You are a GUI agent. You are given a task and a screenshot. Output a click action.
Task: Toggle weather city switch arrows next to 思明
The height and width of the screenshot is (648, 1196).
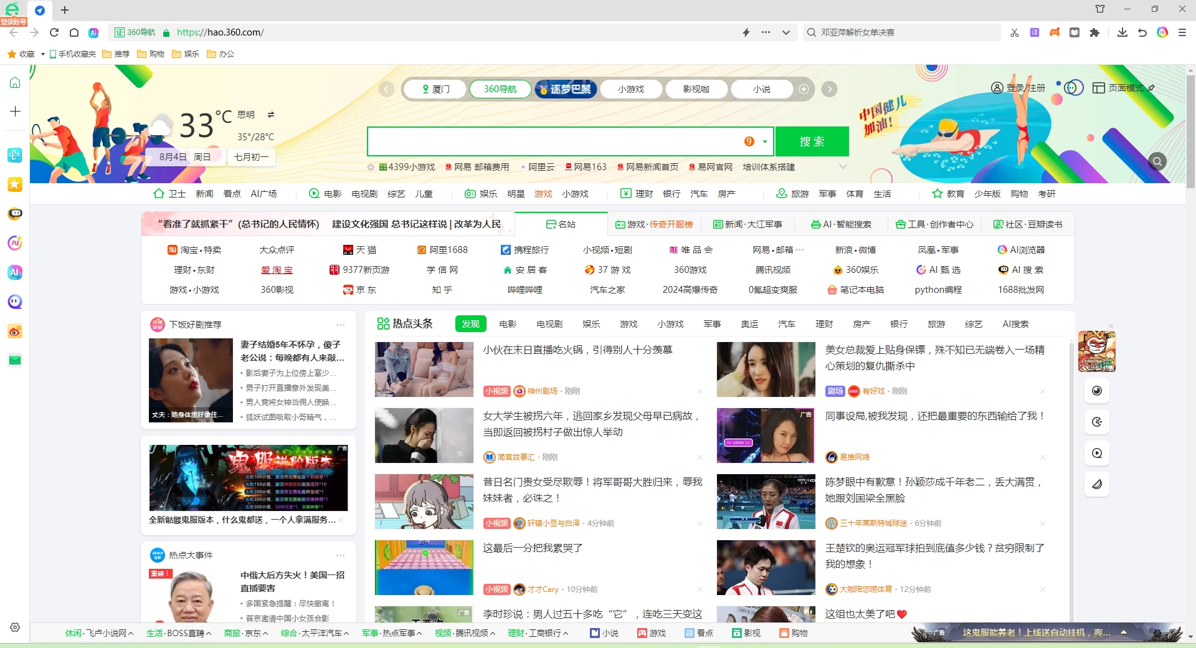(271, 115)
